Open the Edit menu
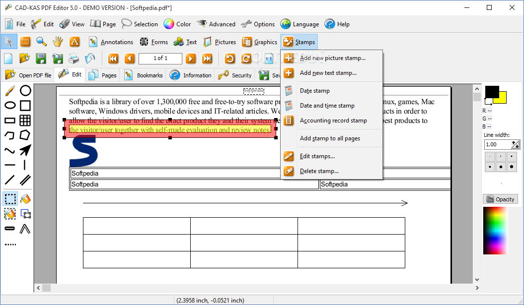Screen dimensions: 524x305 coord(42,24)
